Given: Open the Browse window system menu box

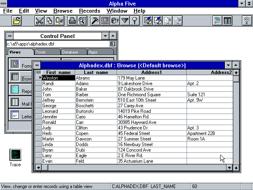Looking at the screenshot, I should point(37,65).
